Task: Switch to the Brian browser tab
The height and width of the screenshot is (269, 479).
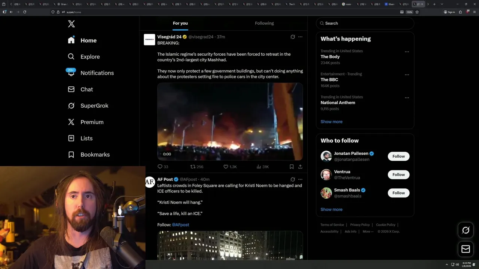Action: coord(61,4)
